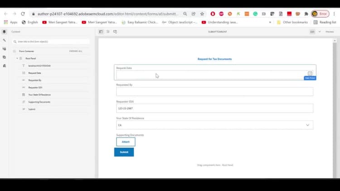Select the textdraw tree item

pos(39,66)
